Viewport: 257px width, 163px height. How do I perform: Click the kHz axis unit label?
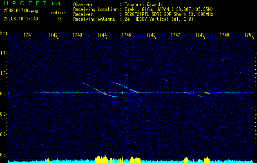pyautogui.click(x=4, y=33)
